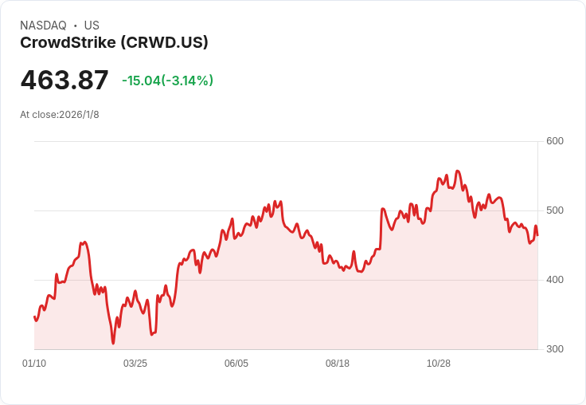The width and height of the screenshot is (586, 405).
Task: Click the latest endpoint of price line
Action: click(x=537, y=235)
